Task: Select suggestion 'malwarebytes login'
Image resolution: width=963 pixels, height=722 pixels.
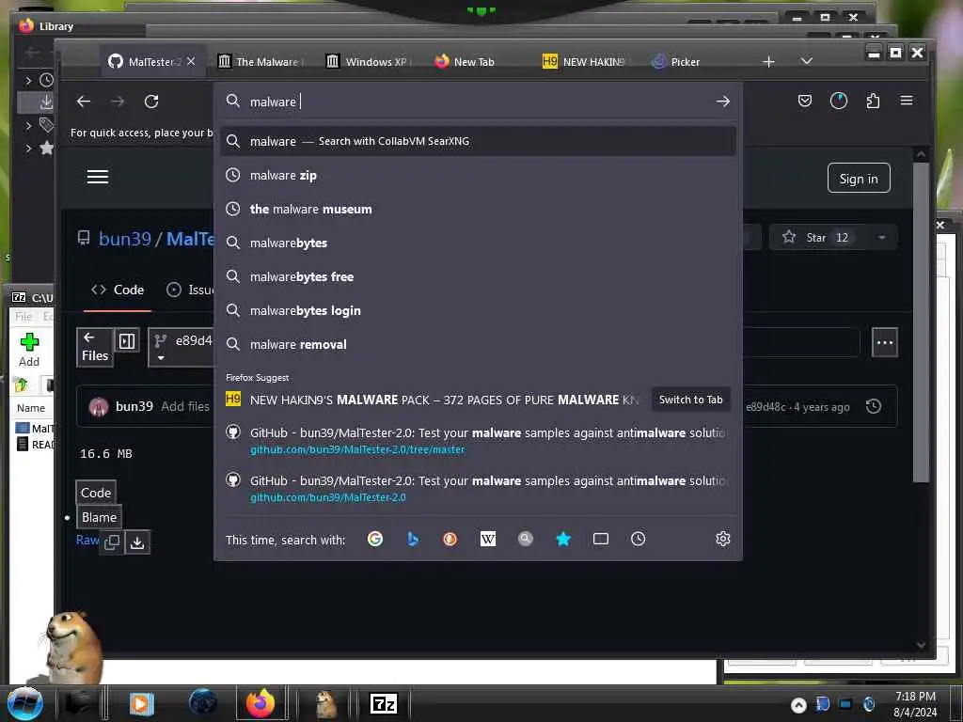Action: point(478,310)
